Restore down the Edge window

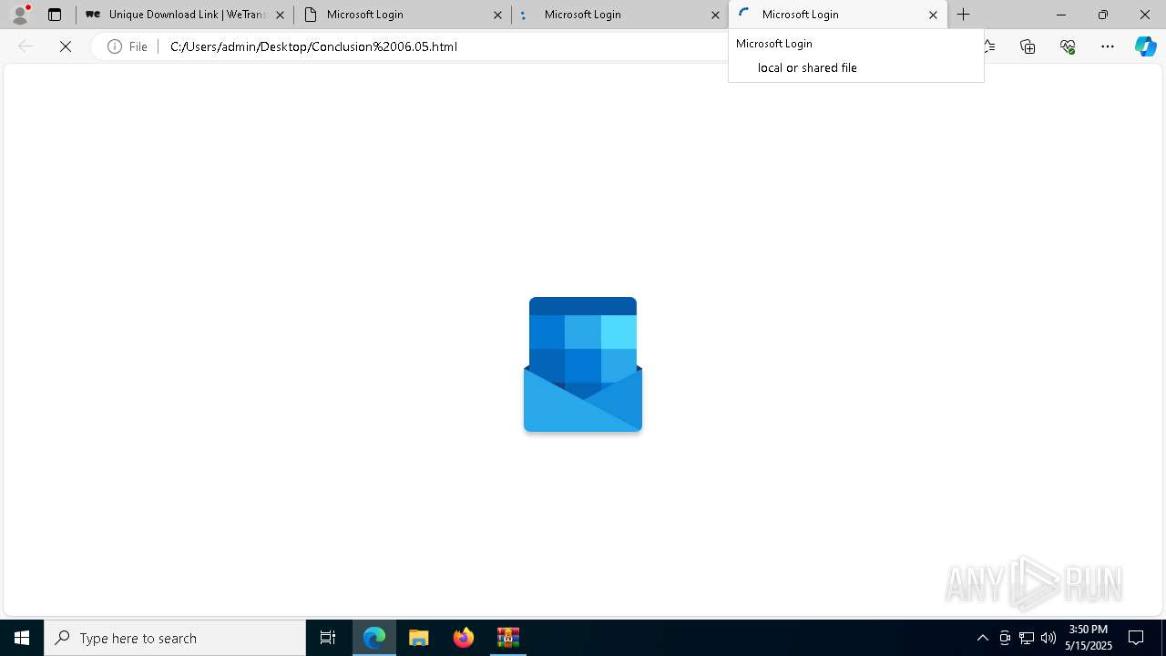1103,15
